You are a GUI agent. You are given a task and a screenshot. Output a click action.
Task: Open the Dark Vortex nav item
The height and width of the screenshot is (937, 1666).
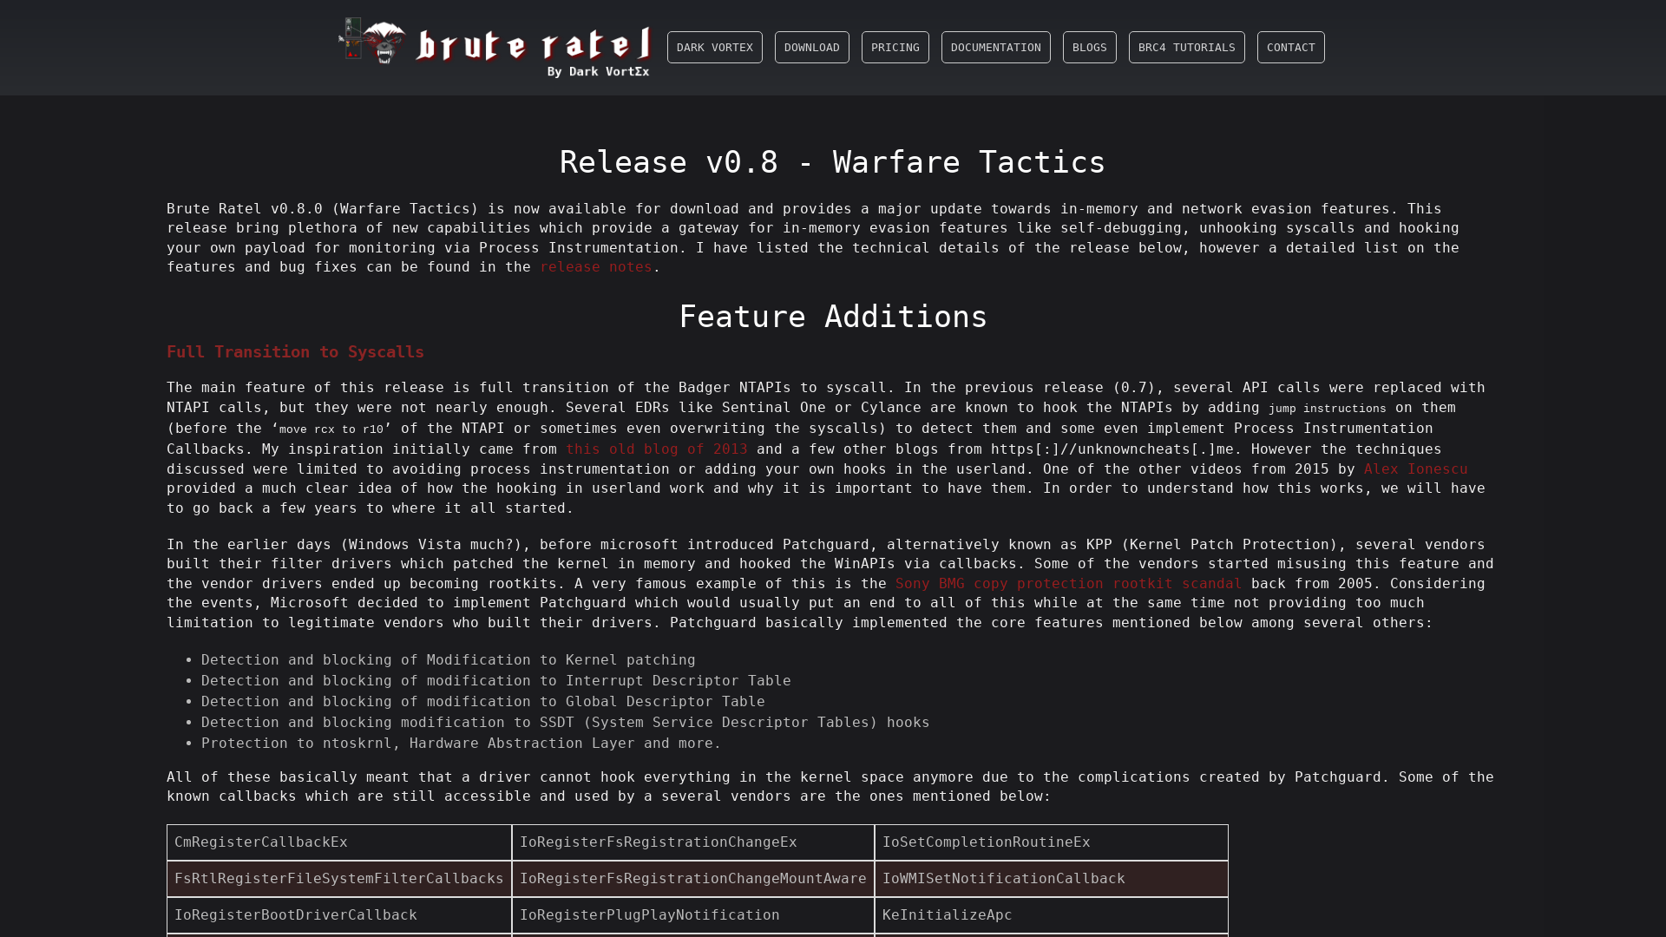[714, 48]
